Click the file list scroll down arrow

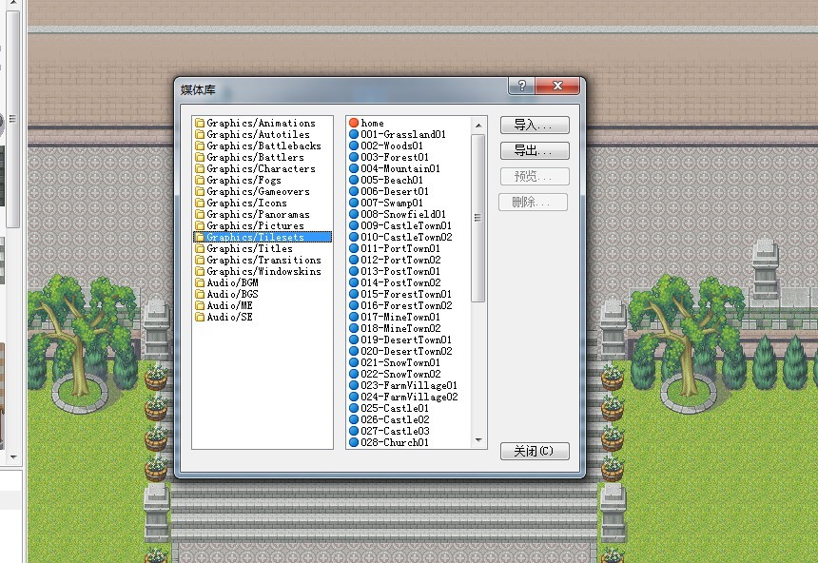click(x=478, y=441)
